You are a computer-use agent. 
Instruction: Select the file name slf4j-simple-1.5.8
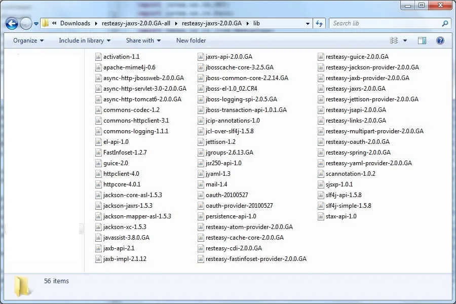[349, 206]
